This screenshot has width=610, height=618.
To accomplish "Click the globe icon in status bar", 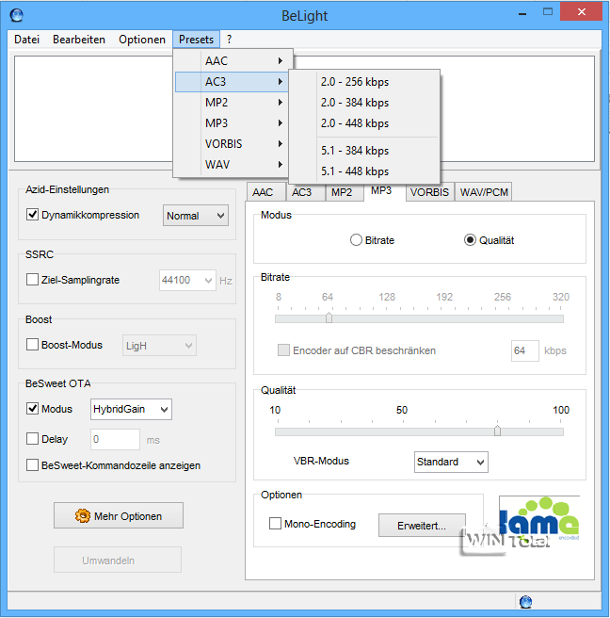I will (525, 602).
